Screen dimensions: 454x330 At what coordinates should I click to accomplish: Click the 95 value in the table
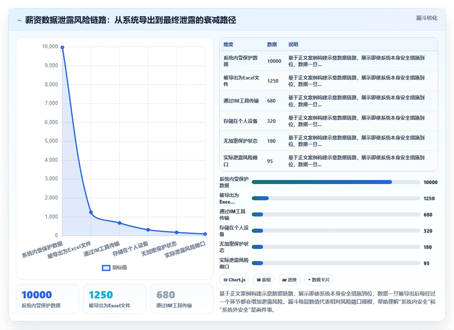pos(270,161)
